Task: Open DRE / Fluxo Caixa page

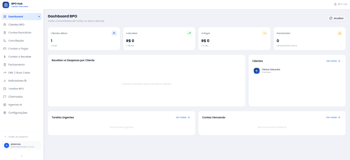Action: tap(22, 73)
